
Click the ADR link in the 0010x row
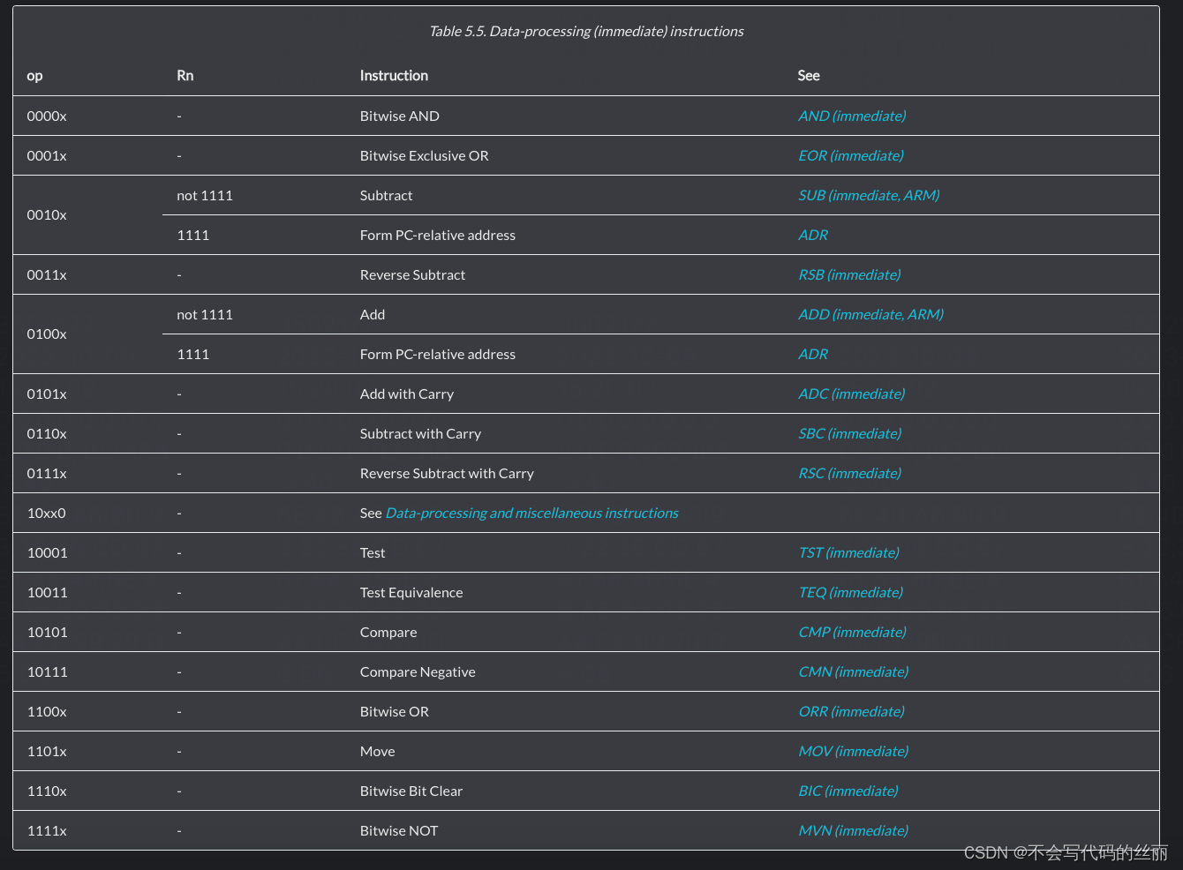click(x=813, y=235)
